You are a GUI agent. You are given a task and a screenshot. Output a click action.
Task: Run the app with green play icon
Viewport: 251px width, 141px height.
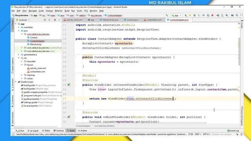click(186, 15)
